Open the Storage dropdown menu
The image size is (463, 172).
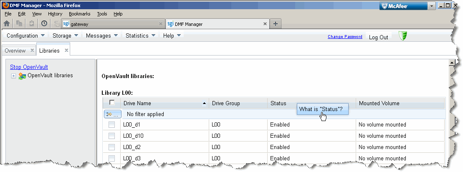65,36
